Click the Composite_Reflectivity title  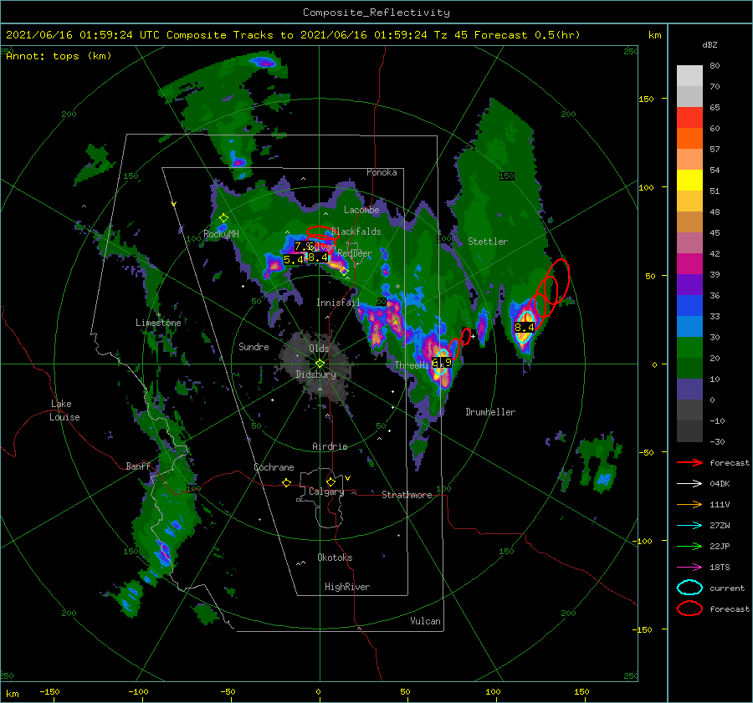coord(376,13)
